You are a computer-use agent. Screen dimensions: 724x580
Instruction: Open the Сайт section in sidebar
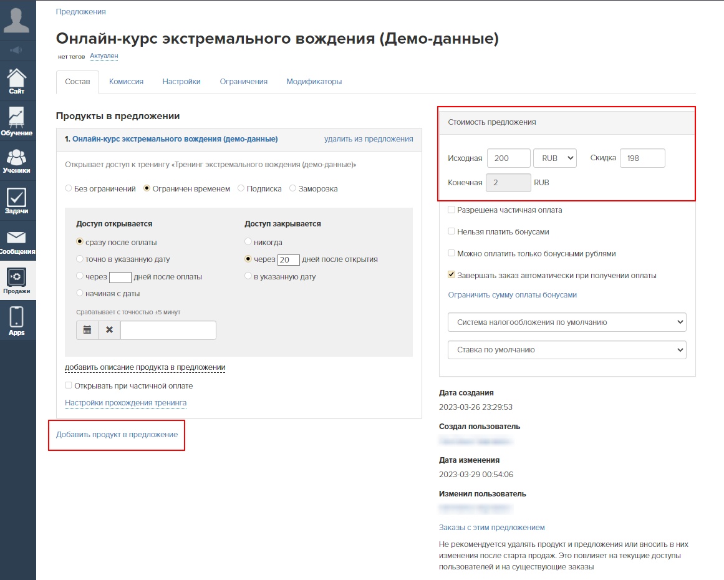17,82
